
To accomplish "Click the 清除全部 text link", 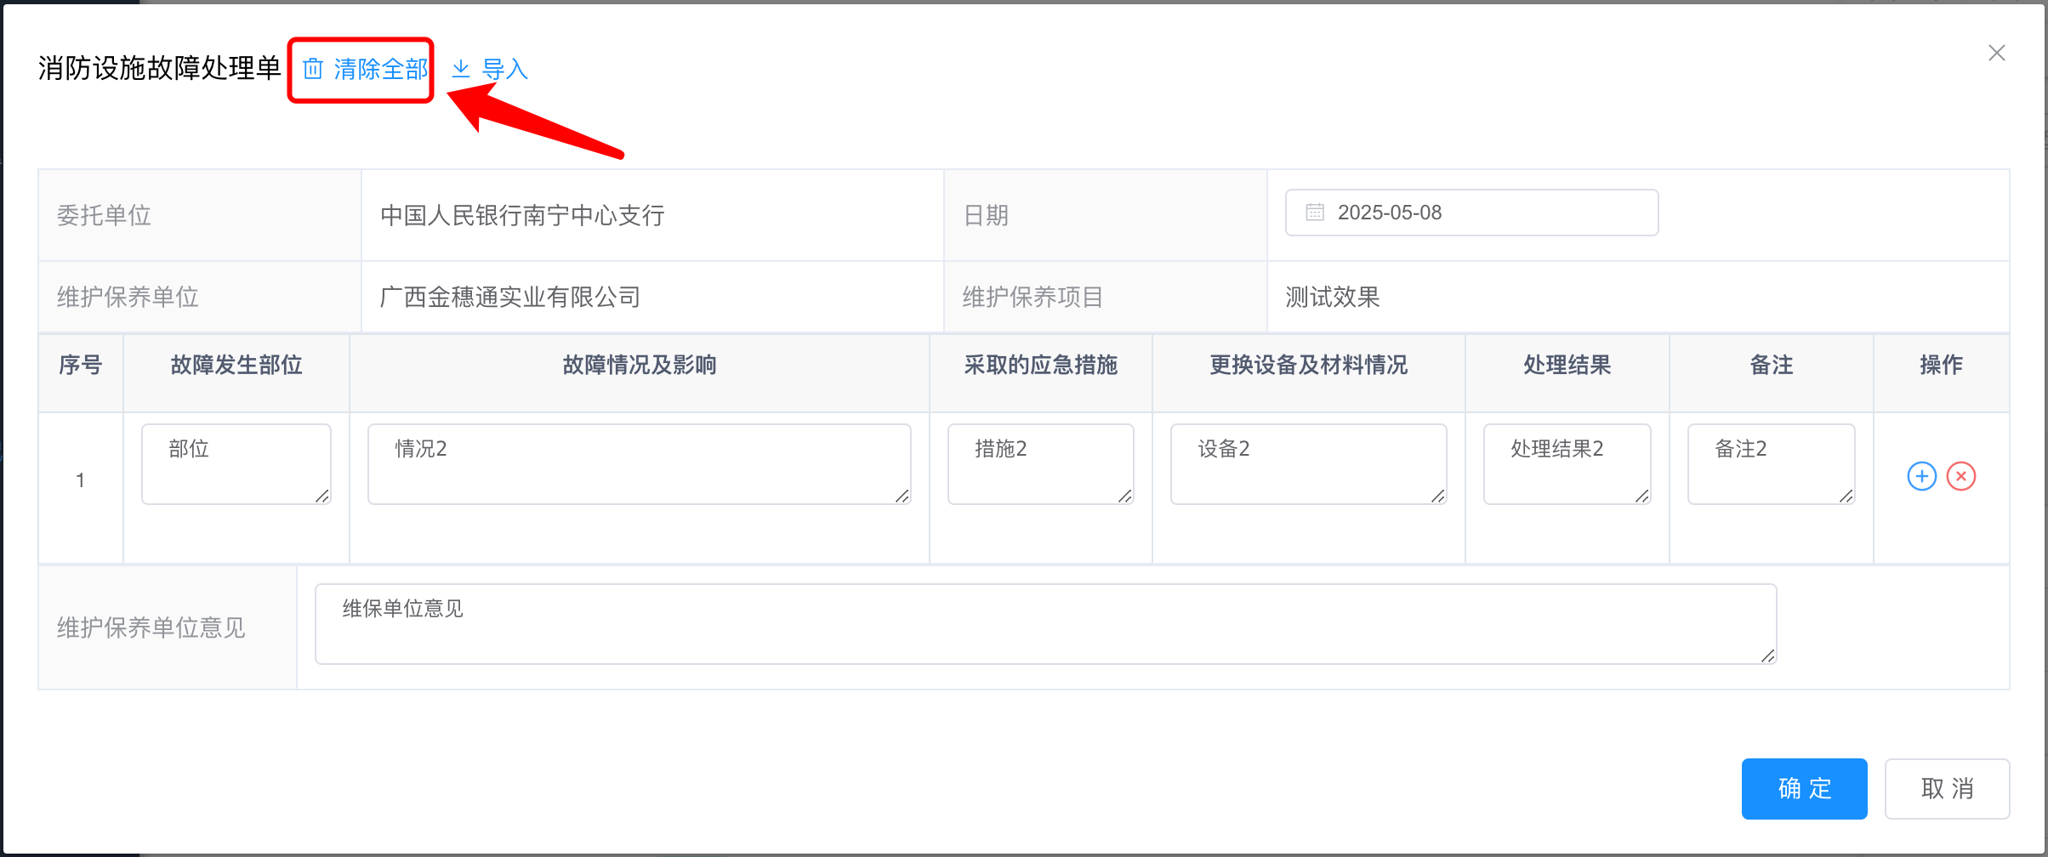I will pos(381,69).
